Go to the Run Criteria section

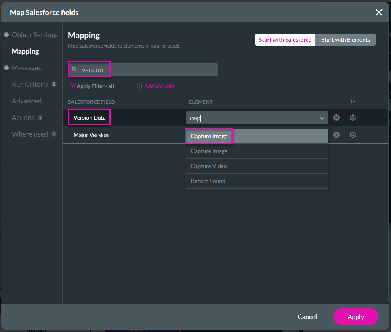(x=30, y=84)
